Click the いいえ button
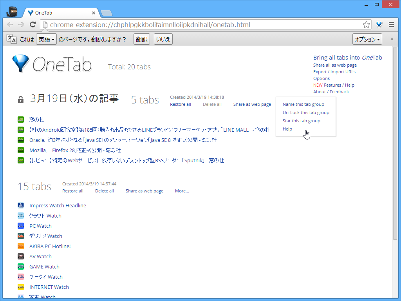Viewport: 401px width, 301px height. point(163,39)
